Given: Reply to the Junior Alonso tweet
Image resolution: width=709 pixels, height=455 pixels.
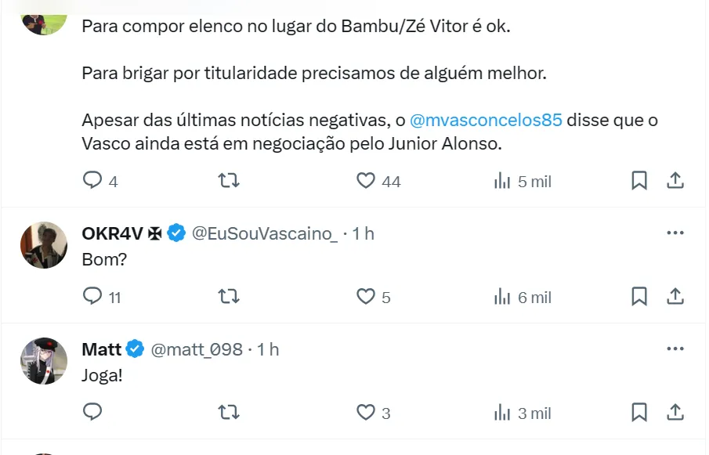Looking at the screenshot, I should pyautogui.click(x=93, y=181).
